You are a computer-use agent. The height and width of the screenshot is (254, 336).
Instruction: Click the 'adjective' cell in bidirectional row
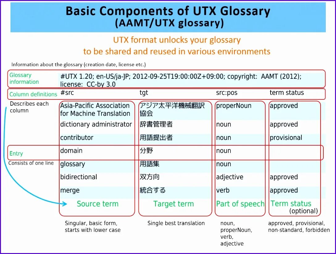click(230, 177)
